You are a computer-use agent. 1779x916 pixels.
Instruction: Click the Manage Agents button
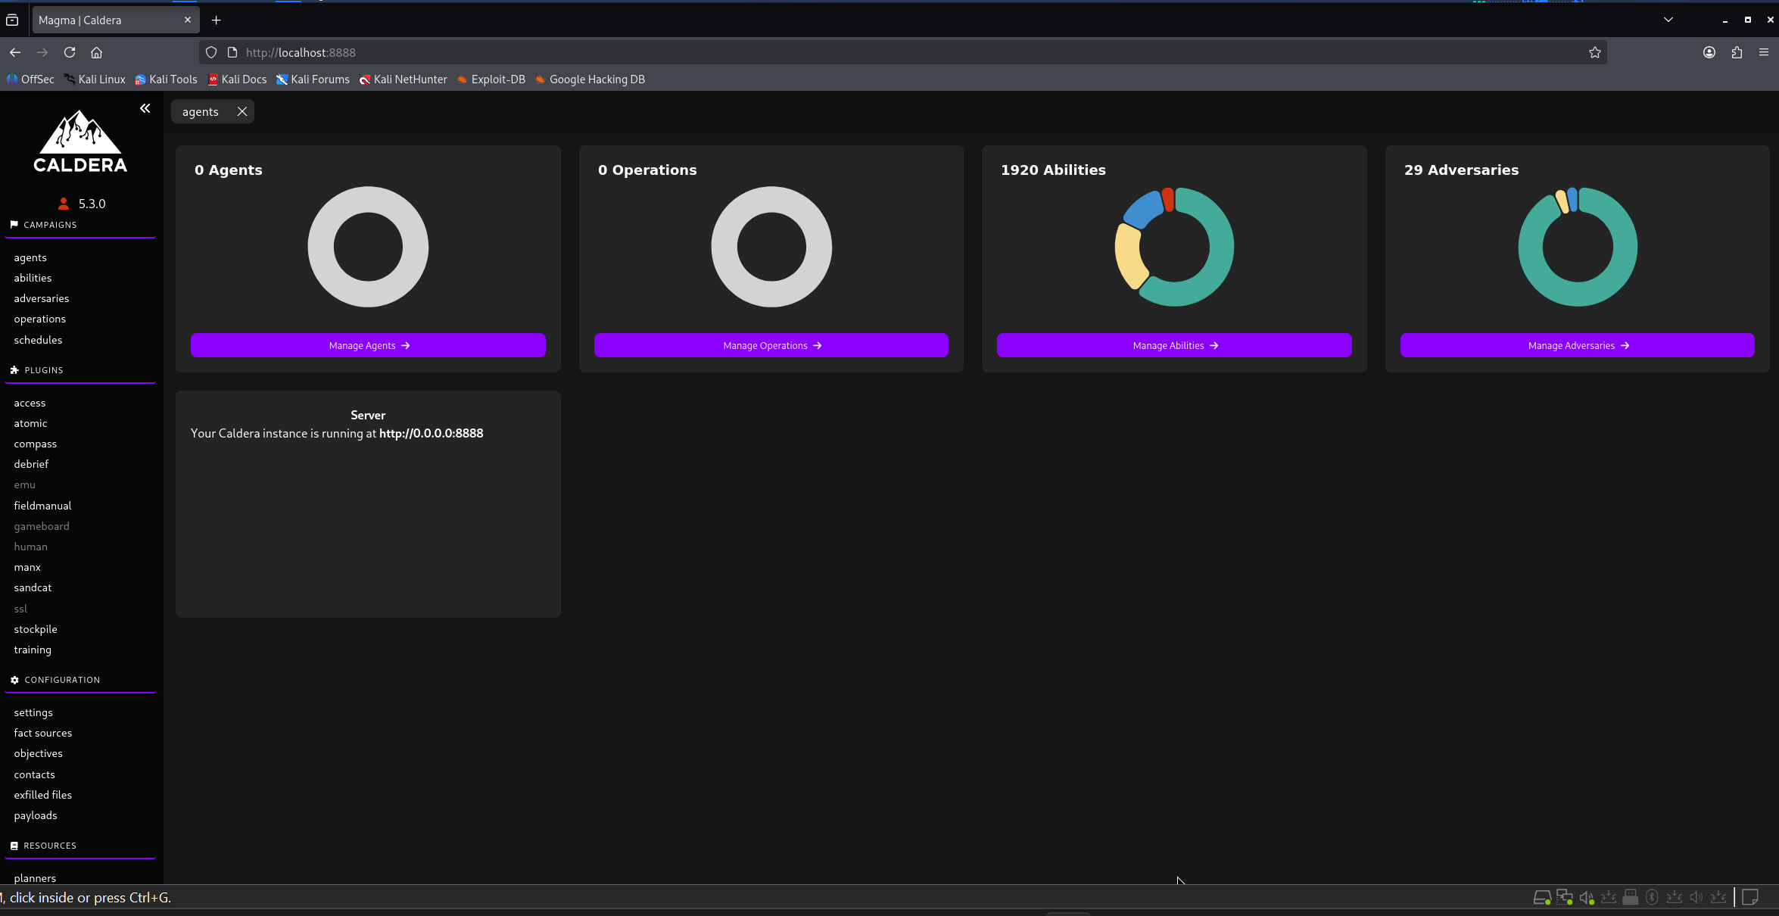(x=368, y=345)
